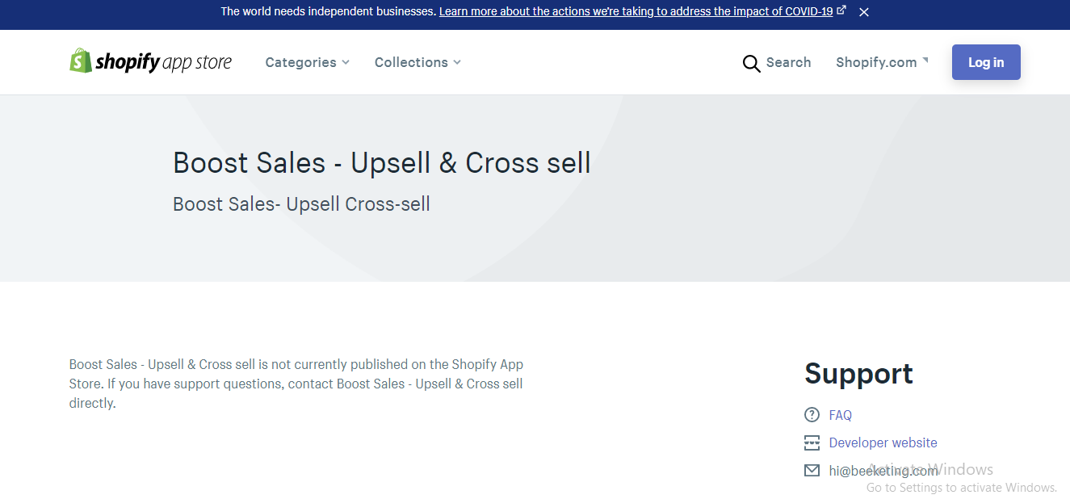The height and width of the screenshot is (499, 1070).
Task: Click the email envelope icon
Action: 812,470
